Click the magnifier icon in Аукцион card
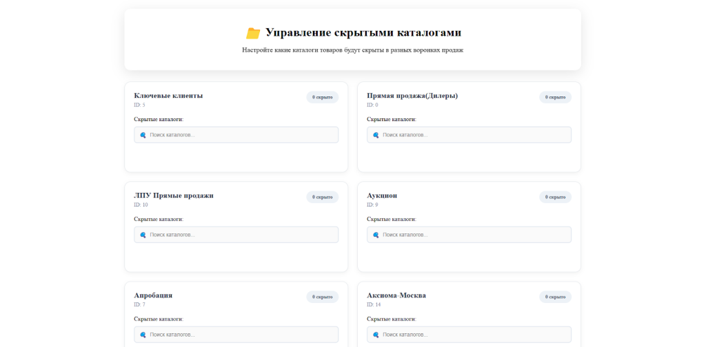The height and width of the screenshot is (347, 706). click(376, 235)
